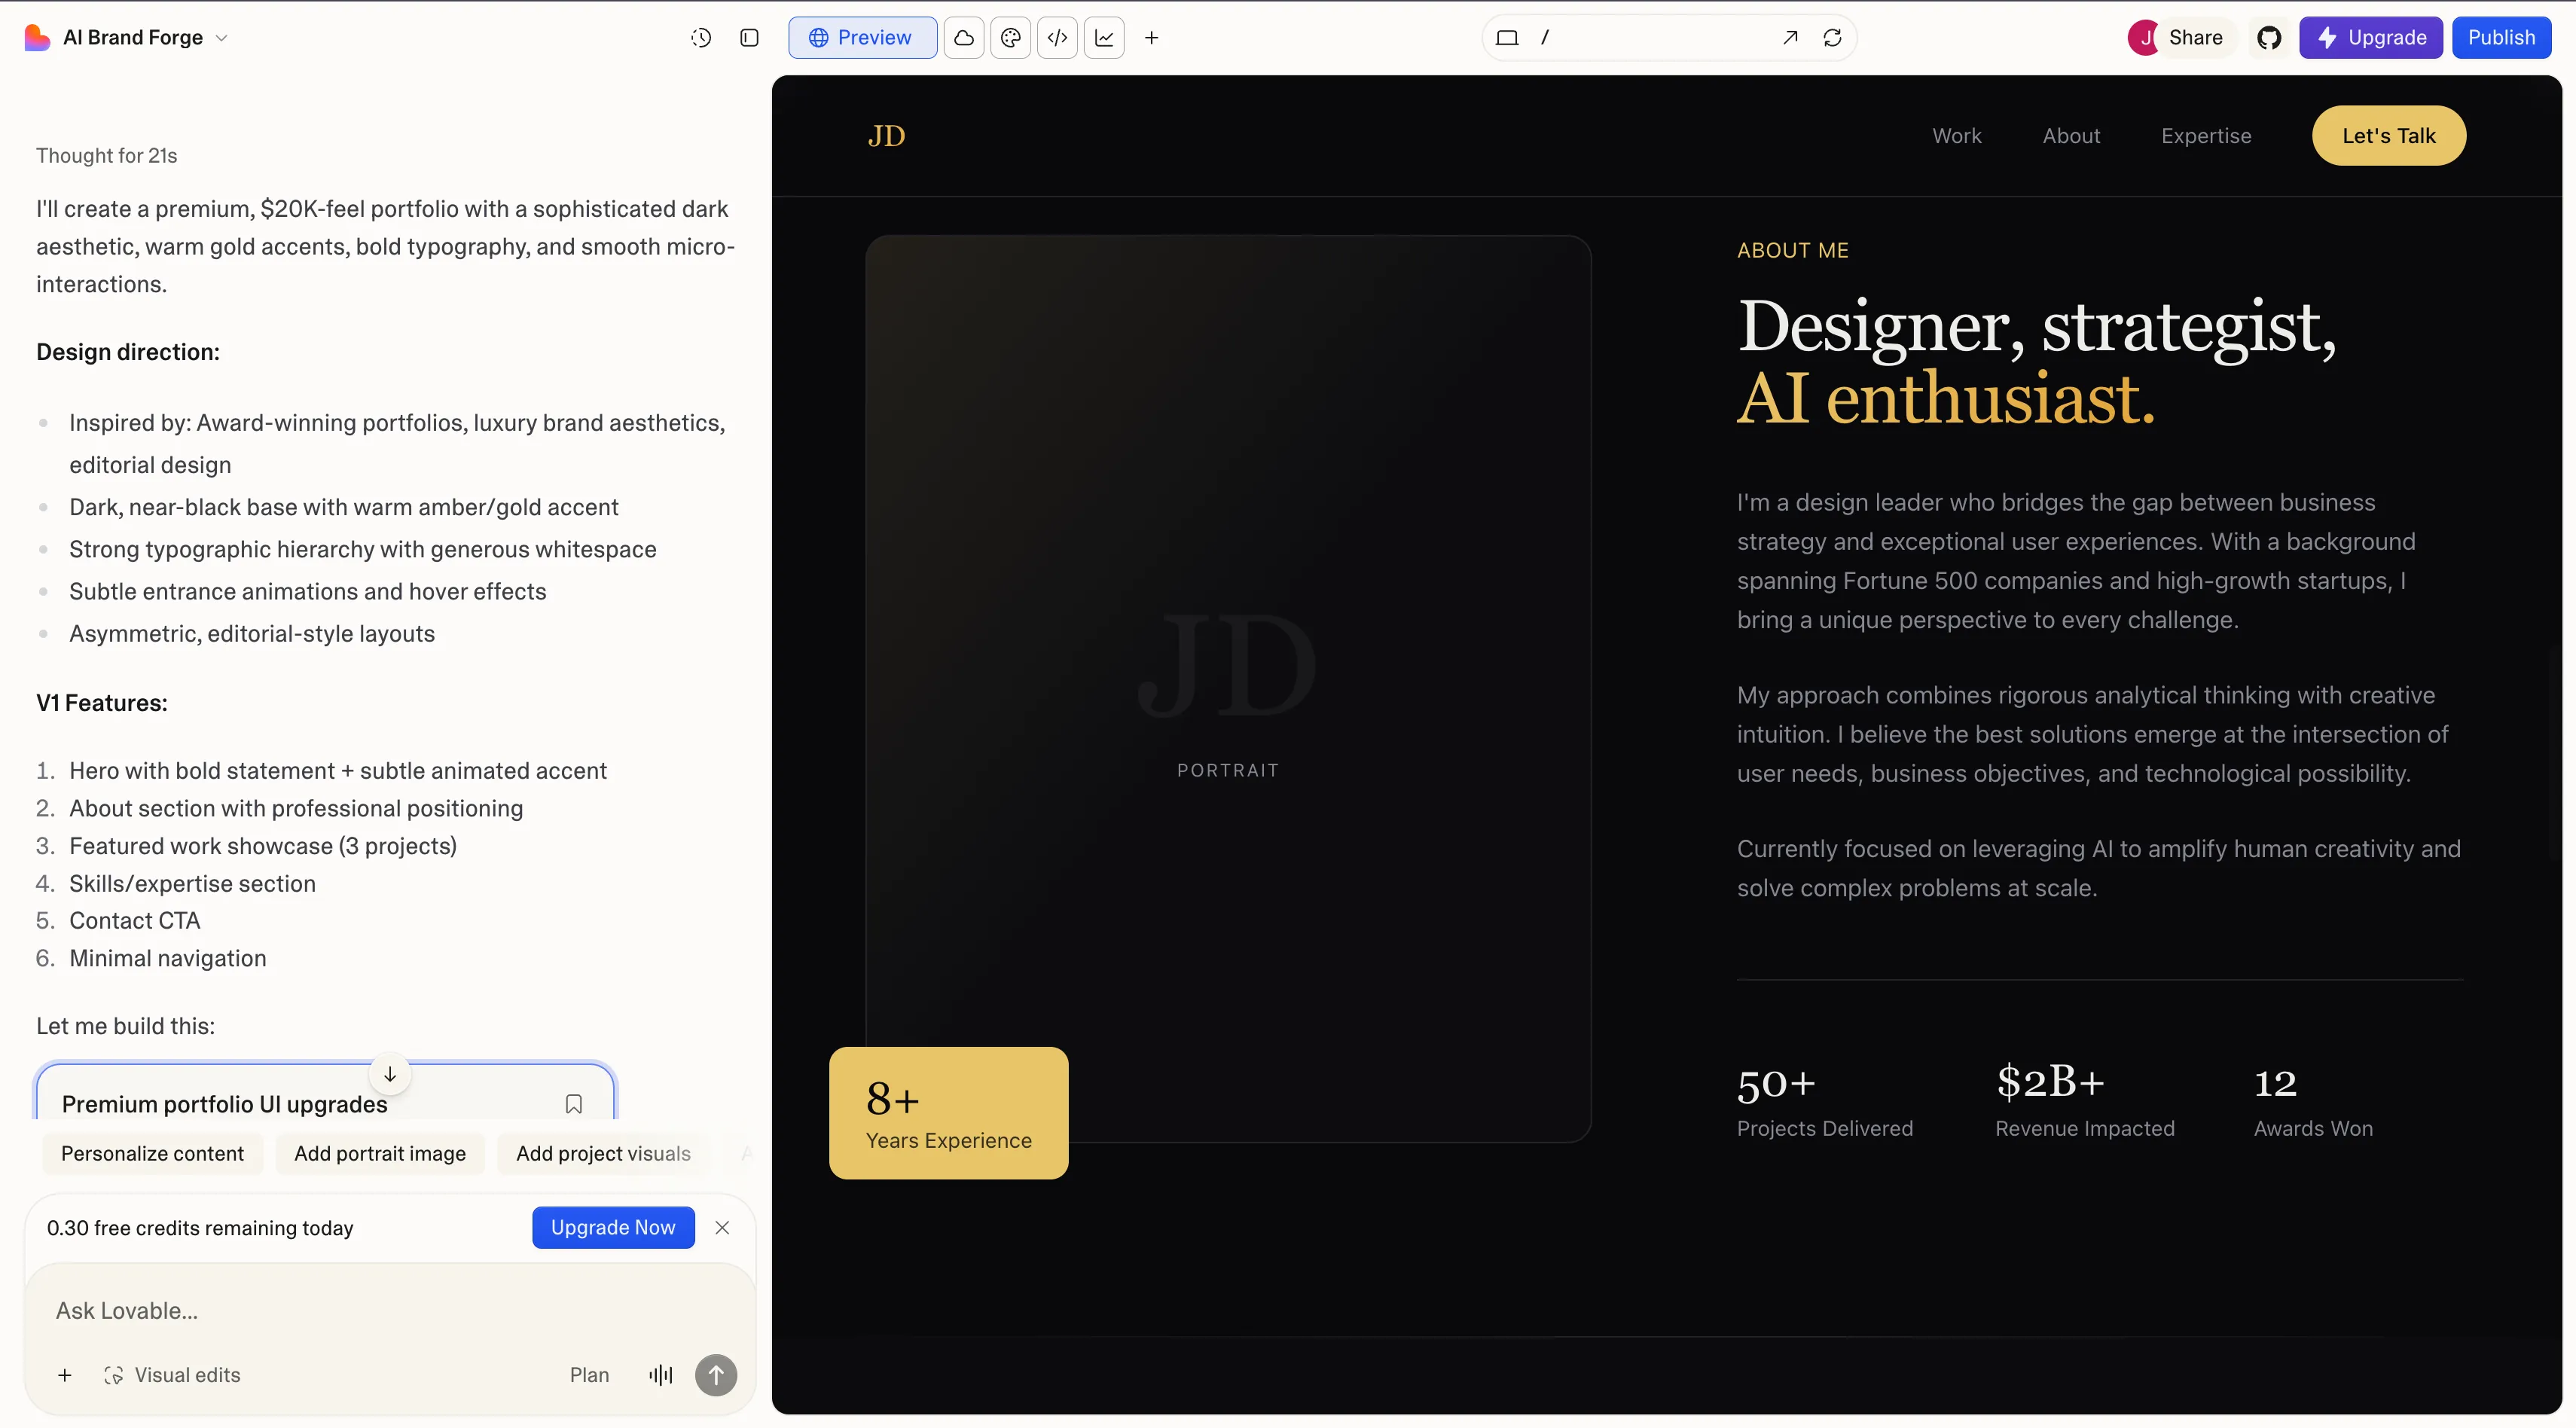Switch to code view icon
Image resolution: width=2576 pixels, height=1428 pixels.
1057,38
